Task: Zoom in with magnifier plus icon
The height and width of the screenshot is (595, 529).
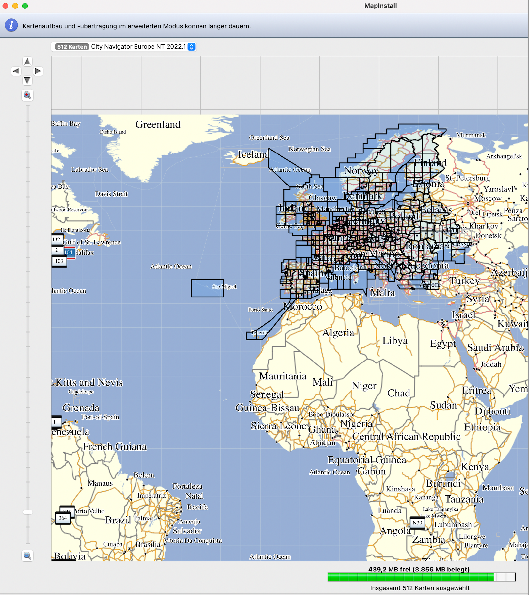Action: (27, 95)
